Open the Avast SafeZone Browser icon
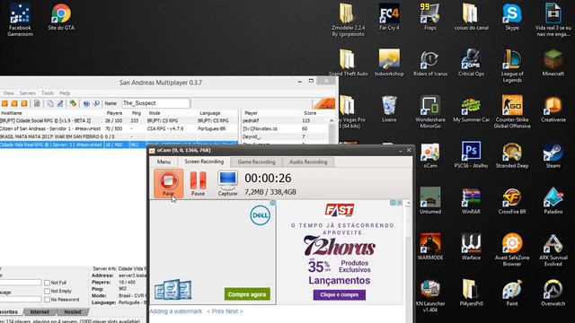575x323 pixels. (x=512, y=250)
